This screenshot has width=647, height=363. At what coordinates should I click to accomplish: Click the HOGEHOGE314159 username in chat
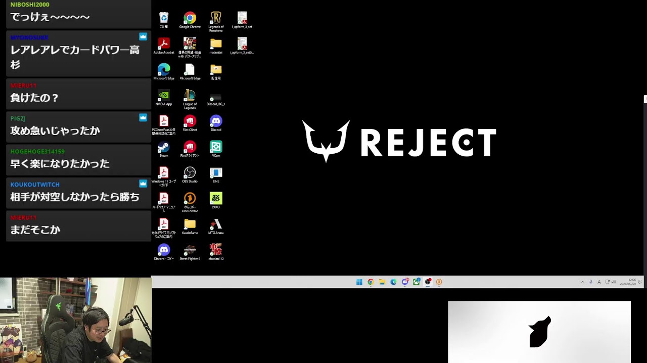[x=37, y=151]
